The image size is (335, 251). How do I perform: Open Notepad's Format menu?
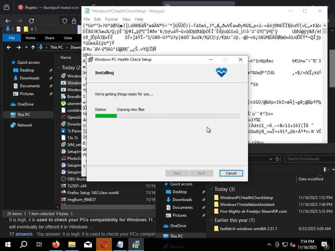click(111, 19)
